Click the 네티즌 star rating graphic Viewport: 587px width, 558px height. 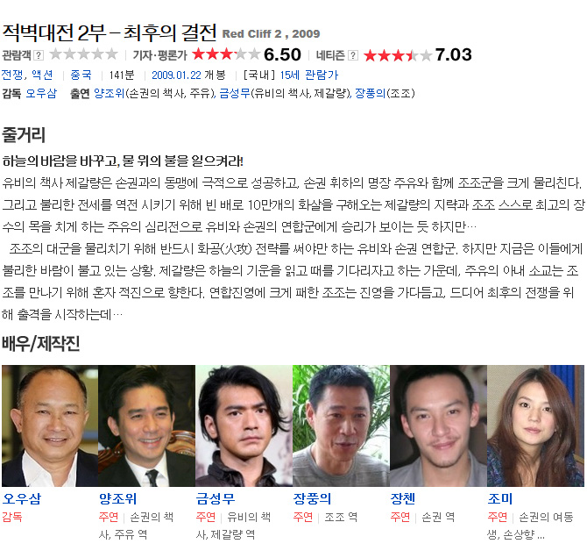398,55
